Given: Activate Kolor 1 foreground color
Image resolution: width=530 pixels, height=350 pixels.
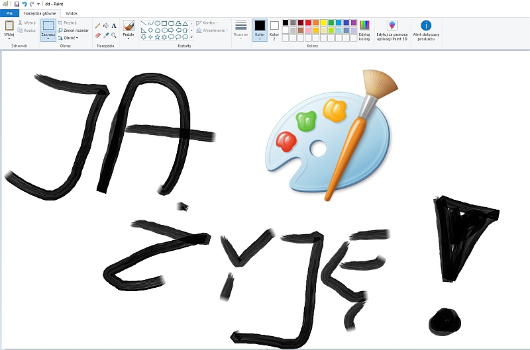Looking at the screenshot, I should 260,30.
